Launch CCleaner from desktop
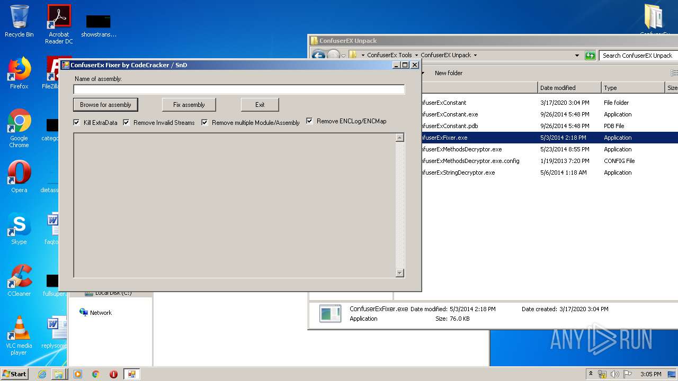The height and width of the screenshot is (381, 678). coord(19,280)
